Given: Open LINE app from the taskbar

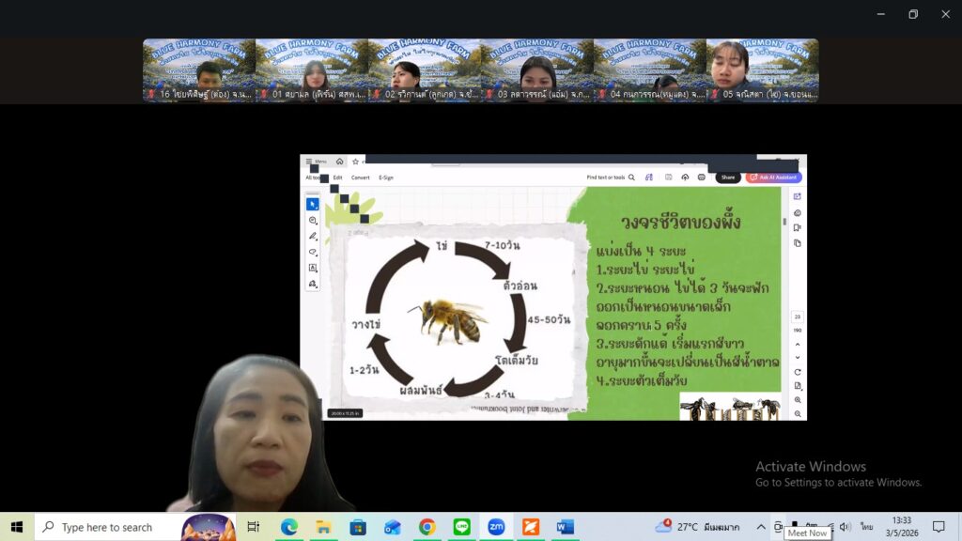Looking at the screenshot, I should click(461, 527).
